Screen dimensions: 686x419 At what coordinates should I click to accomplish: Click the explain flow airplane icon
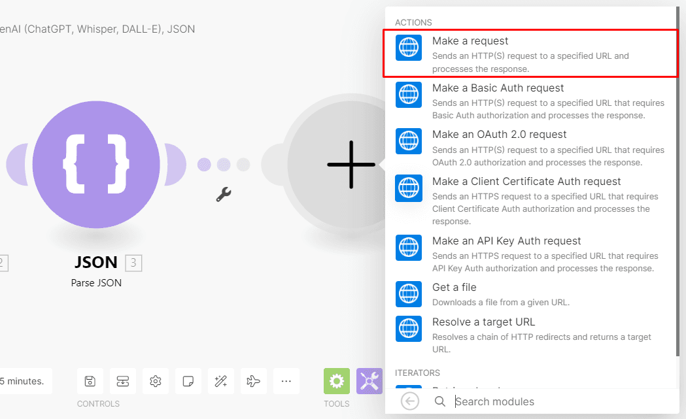(254, 381)
